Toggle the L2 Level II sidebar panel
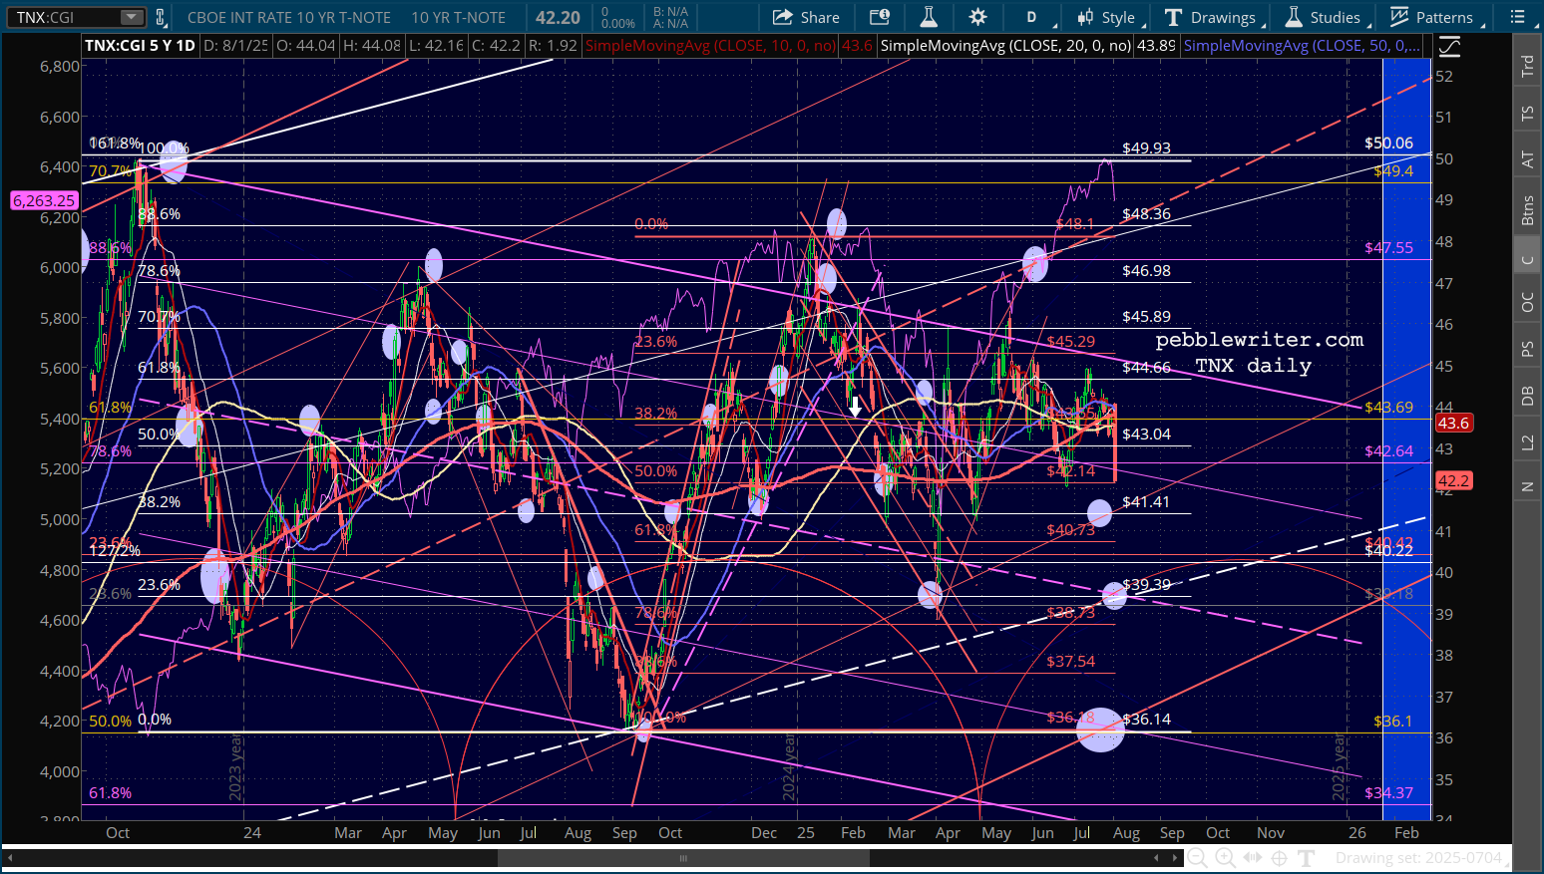Image resolution: width=1544 pixels, height=874 pixels. tap(1527, 441)
